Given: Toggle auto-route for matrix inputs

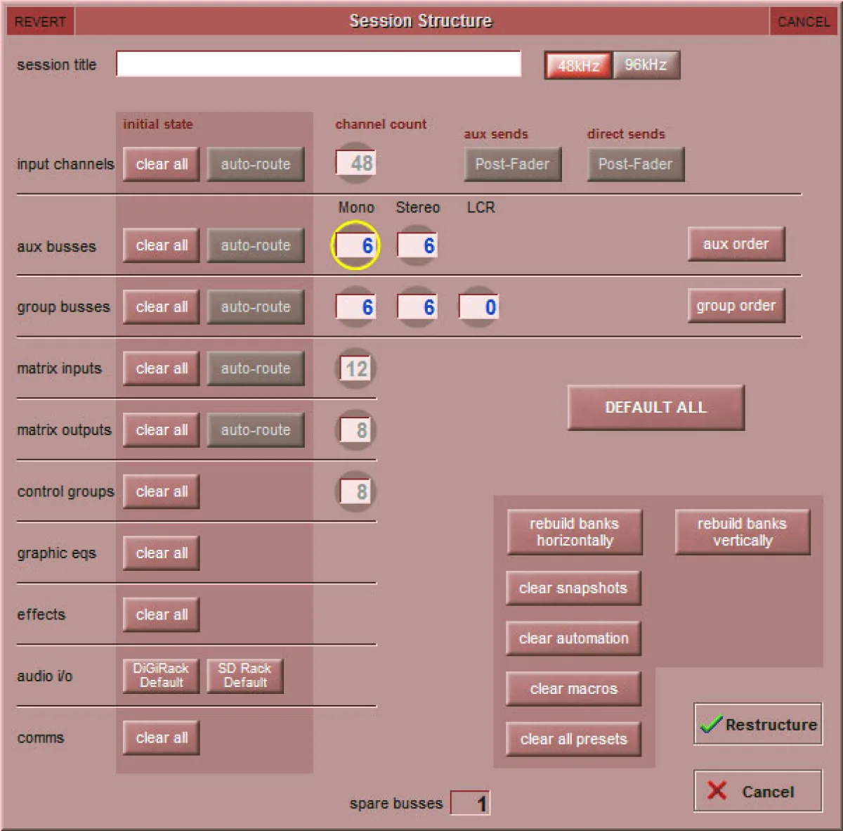Looking at the screenshot, I should [x=256, y=368].
